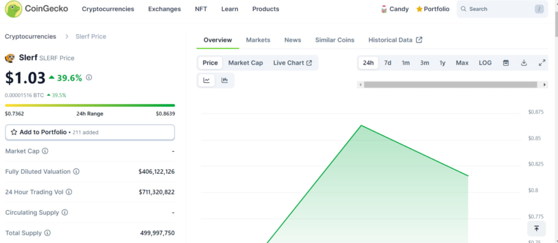Click chart scrollbar right arrow
Screen dimensions: 558x243
544,85
